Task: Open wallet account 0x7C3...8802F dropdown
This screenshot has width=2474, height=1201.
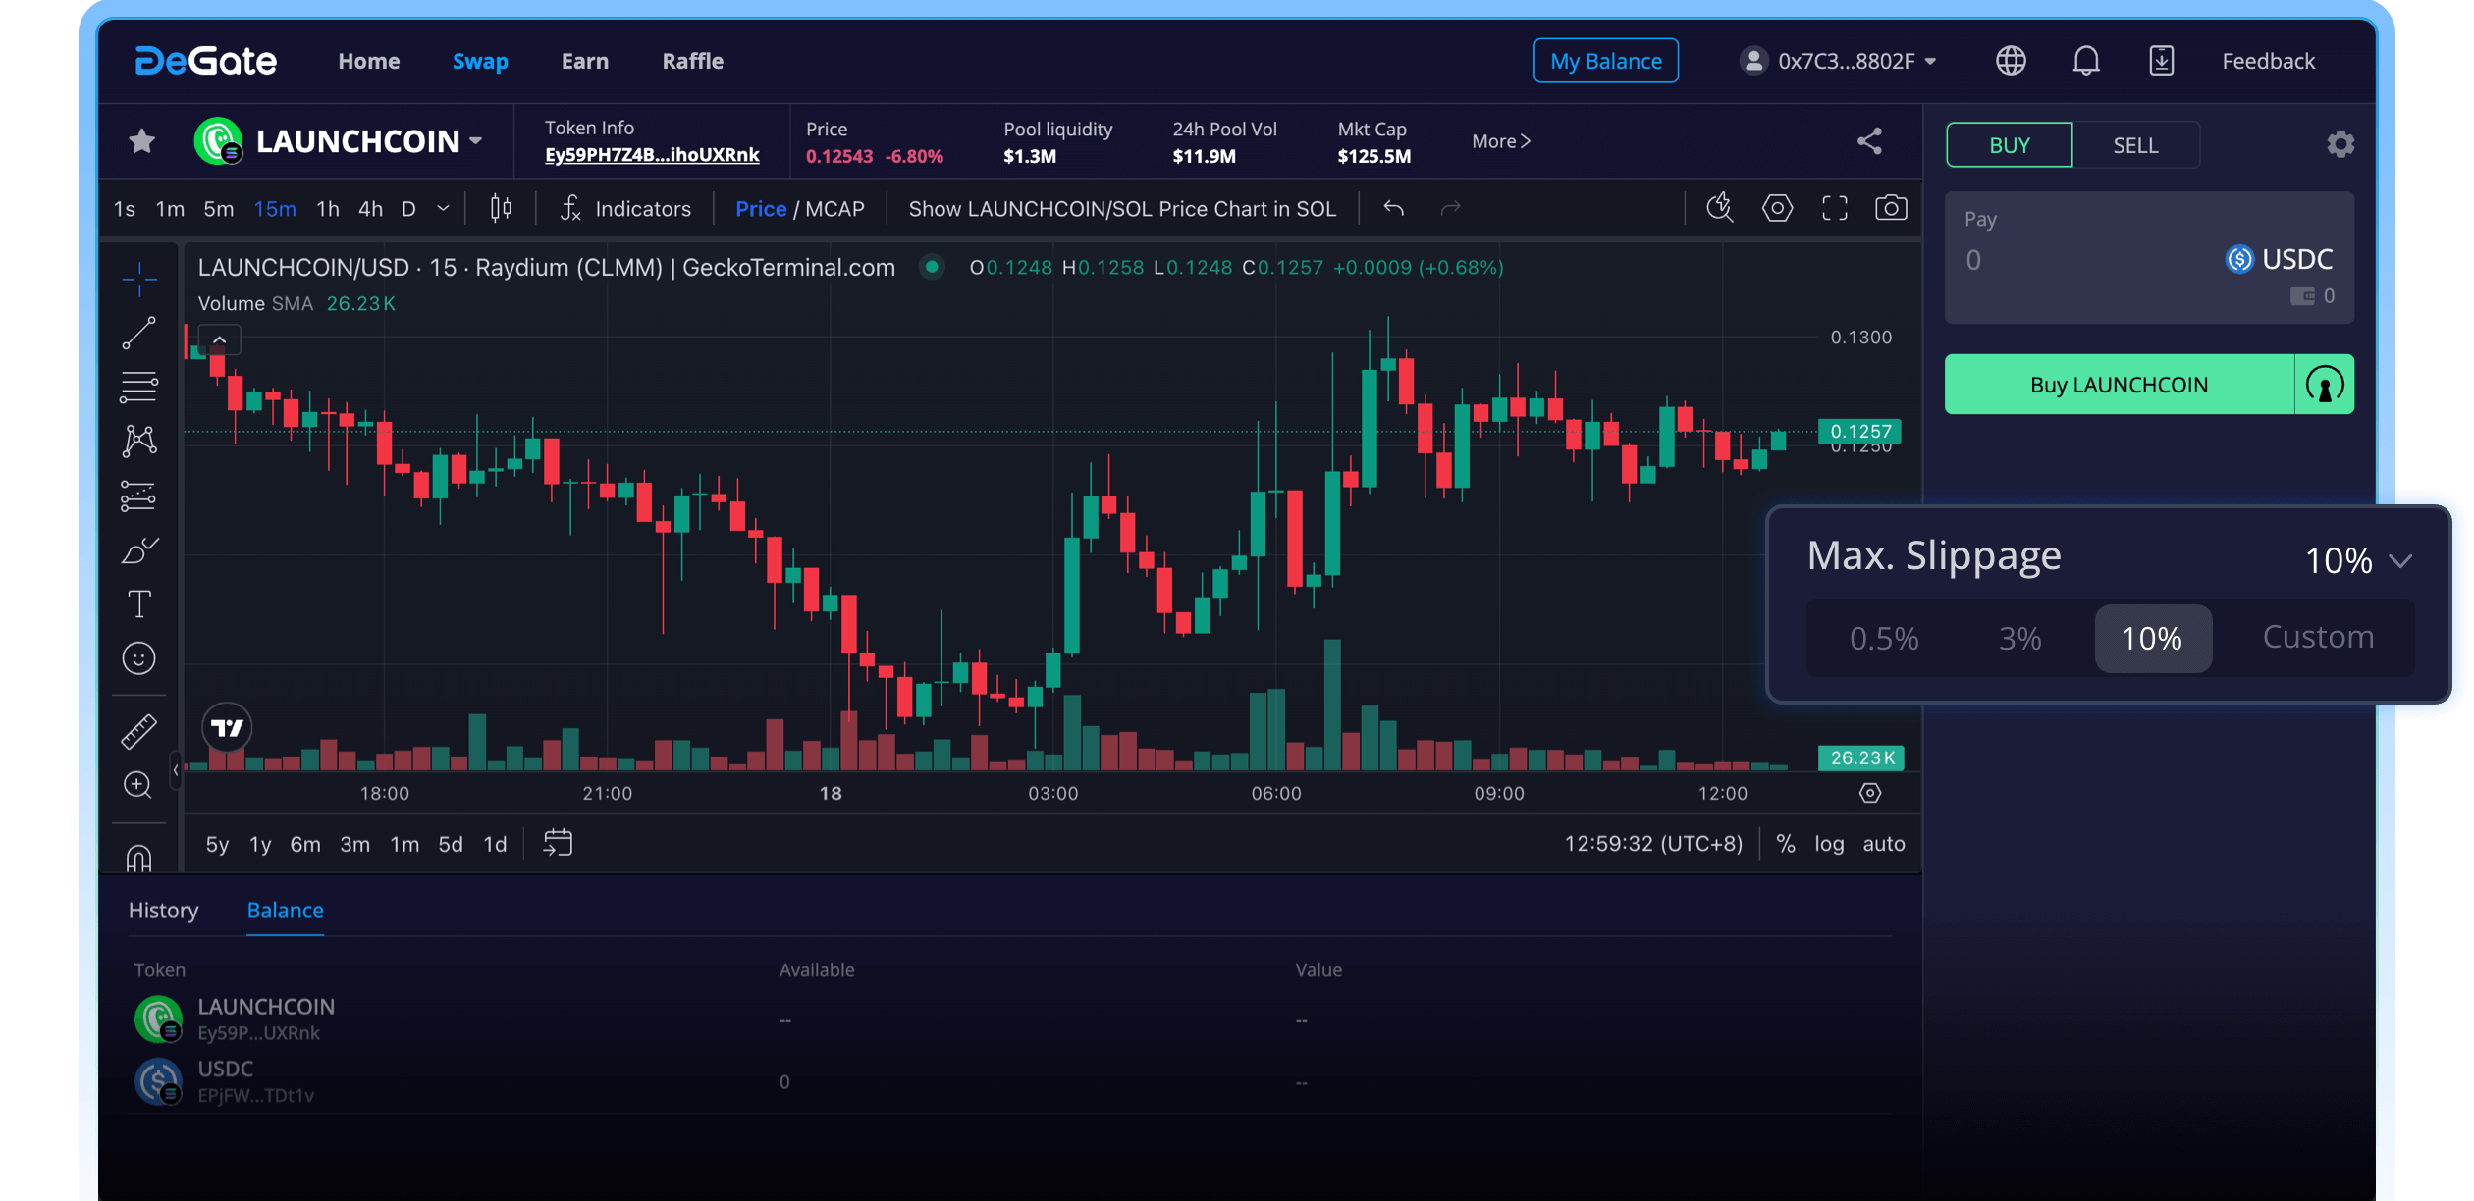Action: tap(1838, 61)
